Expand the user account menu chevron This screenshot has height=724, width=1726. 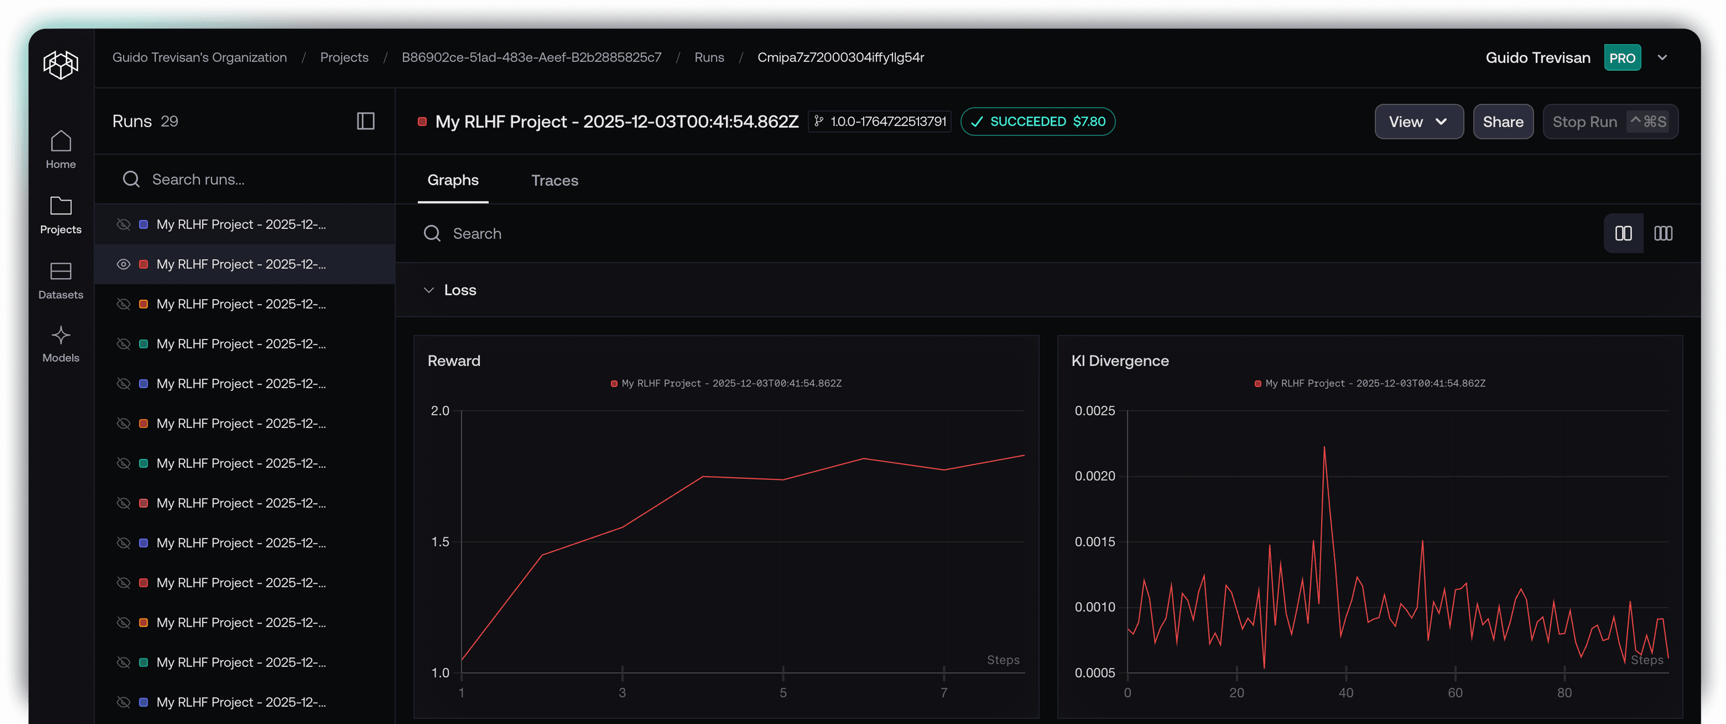(x=1662, y=58)
